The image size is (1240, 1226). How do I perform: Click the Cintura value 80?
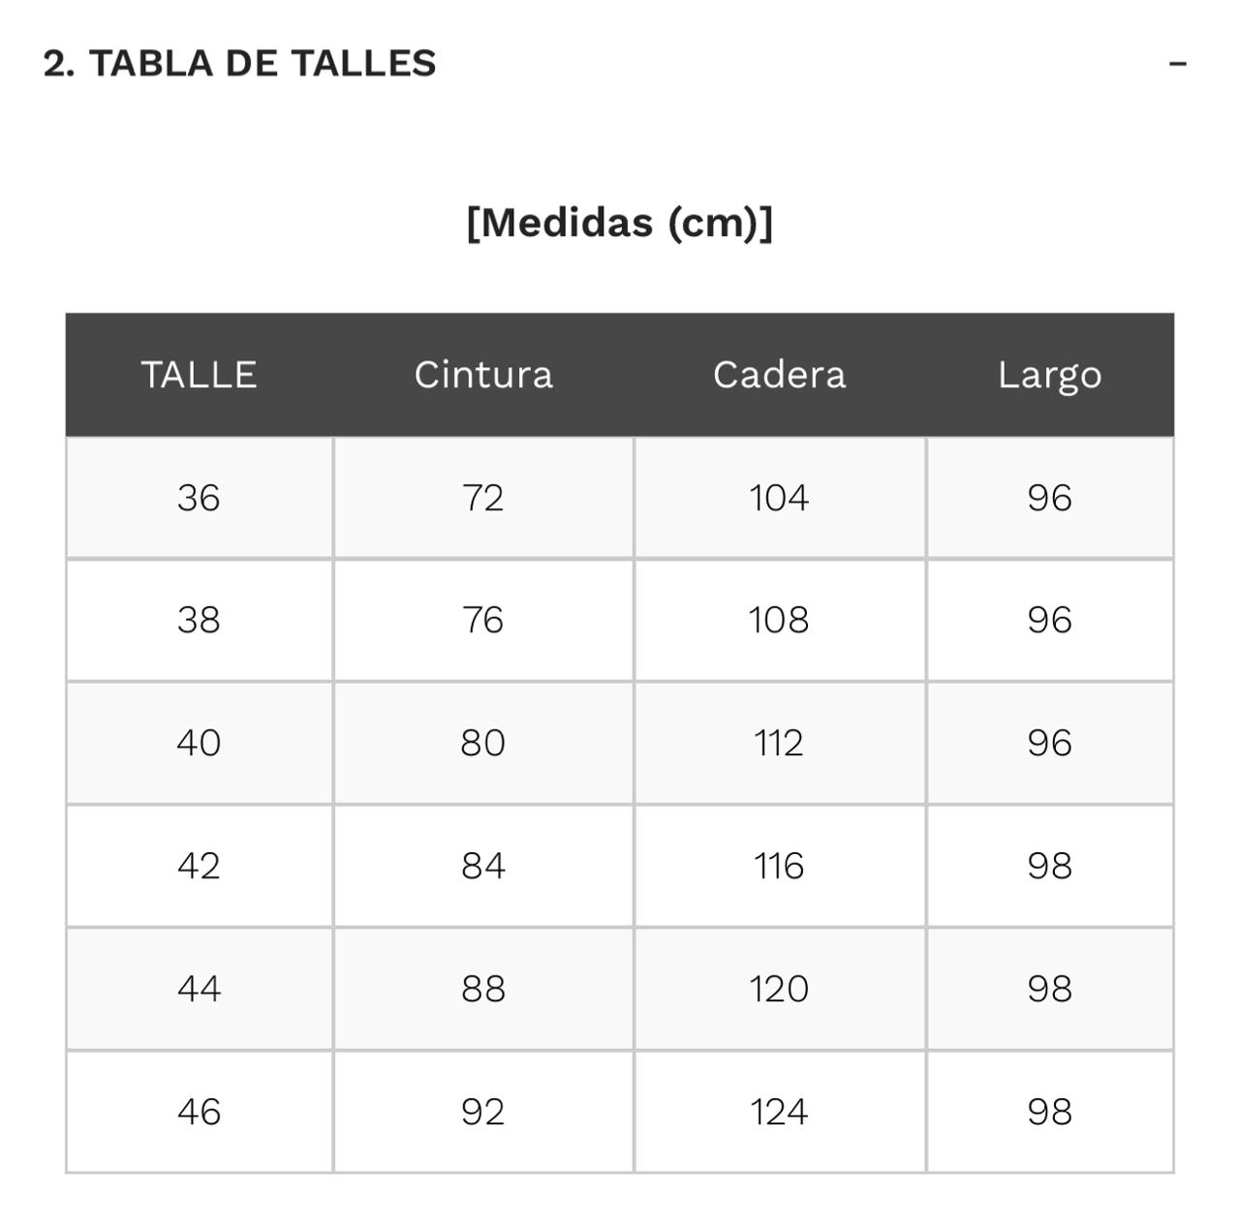point(483,743)
